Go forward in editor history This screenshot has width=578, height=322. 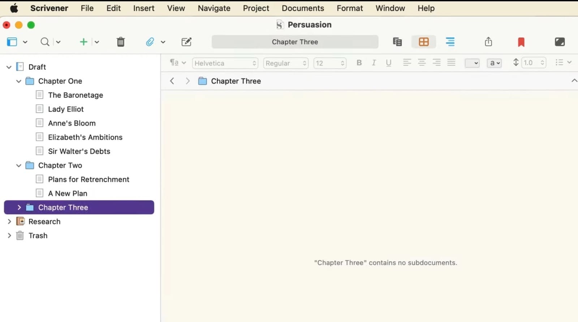pos(187,81)
